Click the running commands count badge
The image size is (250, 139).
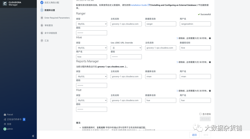coord(24,119)
